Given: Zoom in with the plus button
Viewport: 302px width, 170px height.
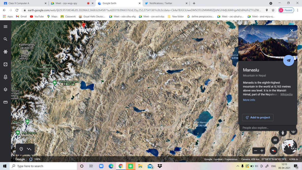Looking at the screenshot, I should point(262,151).
